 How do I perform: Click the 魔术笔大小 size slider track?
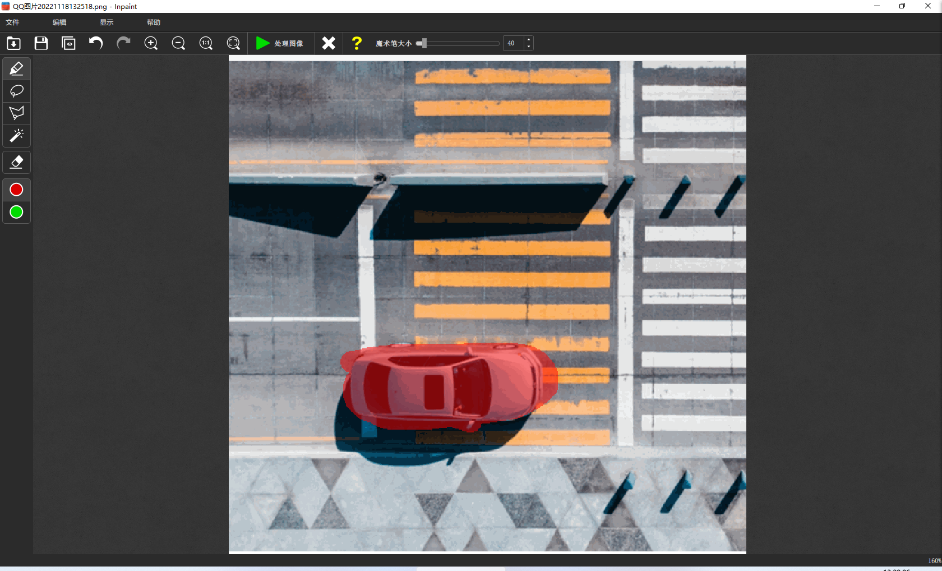[x=460, y=43]
